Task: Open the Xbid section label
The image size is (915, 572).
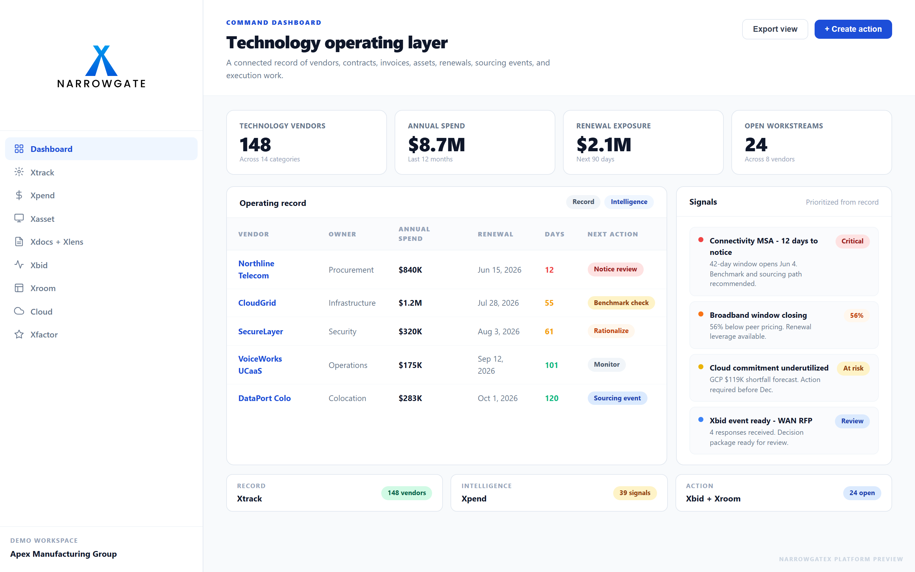Action: [39, 265]
